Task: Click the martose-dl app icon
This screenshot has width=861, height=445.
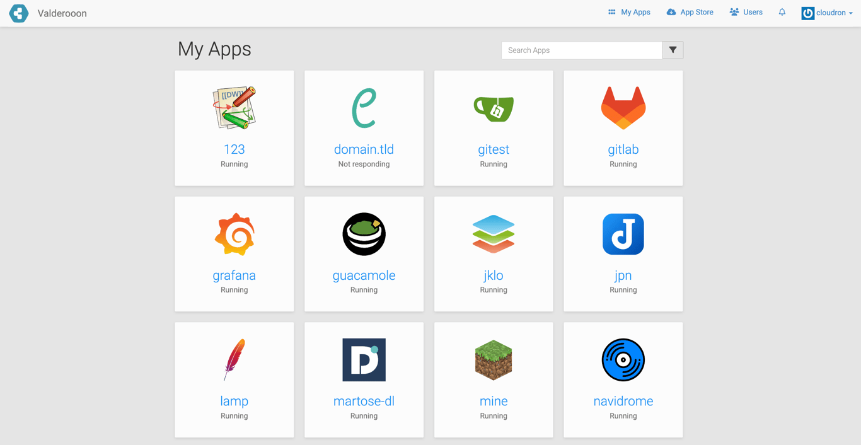Action: coord(364,360)
